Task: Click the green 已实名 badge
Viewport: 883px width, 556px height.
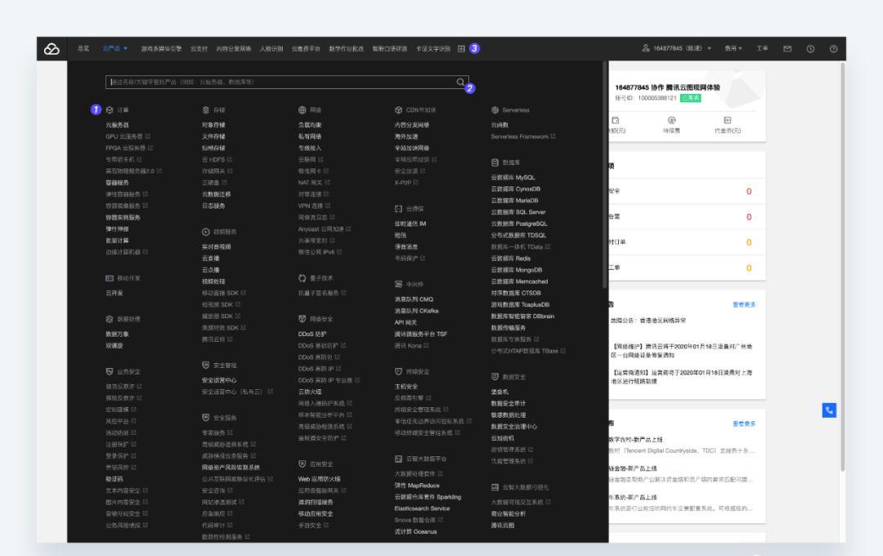Action: pos(690,98)
